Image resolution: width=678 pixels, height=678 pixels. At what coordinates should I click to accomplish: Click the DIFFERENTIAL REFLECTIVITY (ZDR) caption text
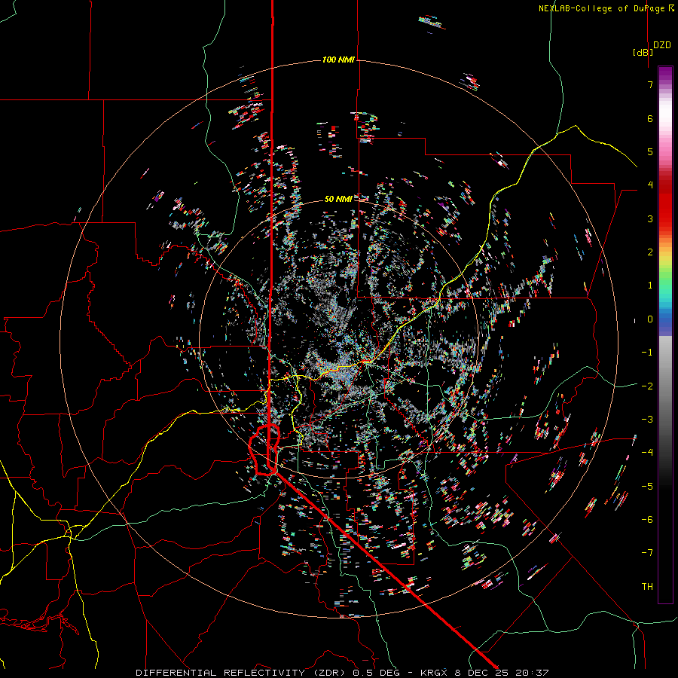click(x=242, y=673)
